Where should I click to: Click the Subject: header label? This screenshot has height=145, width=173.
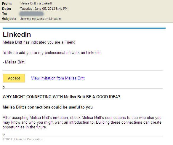tap(9, 19)
